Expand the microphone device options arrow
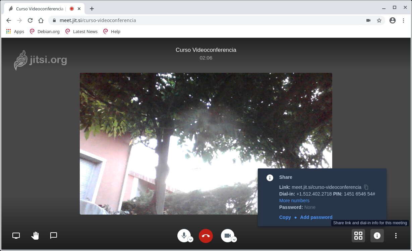Screen dimensions: 412x251 (190, 239)
